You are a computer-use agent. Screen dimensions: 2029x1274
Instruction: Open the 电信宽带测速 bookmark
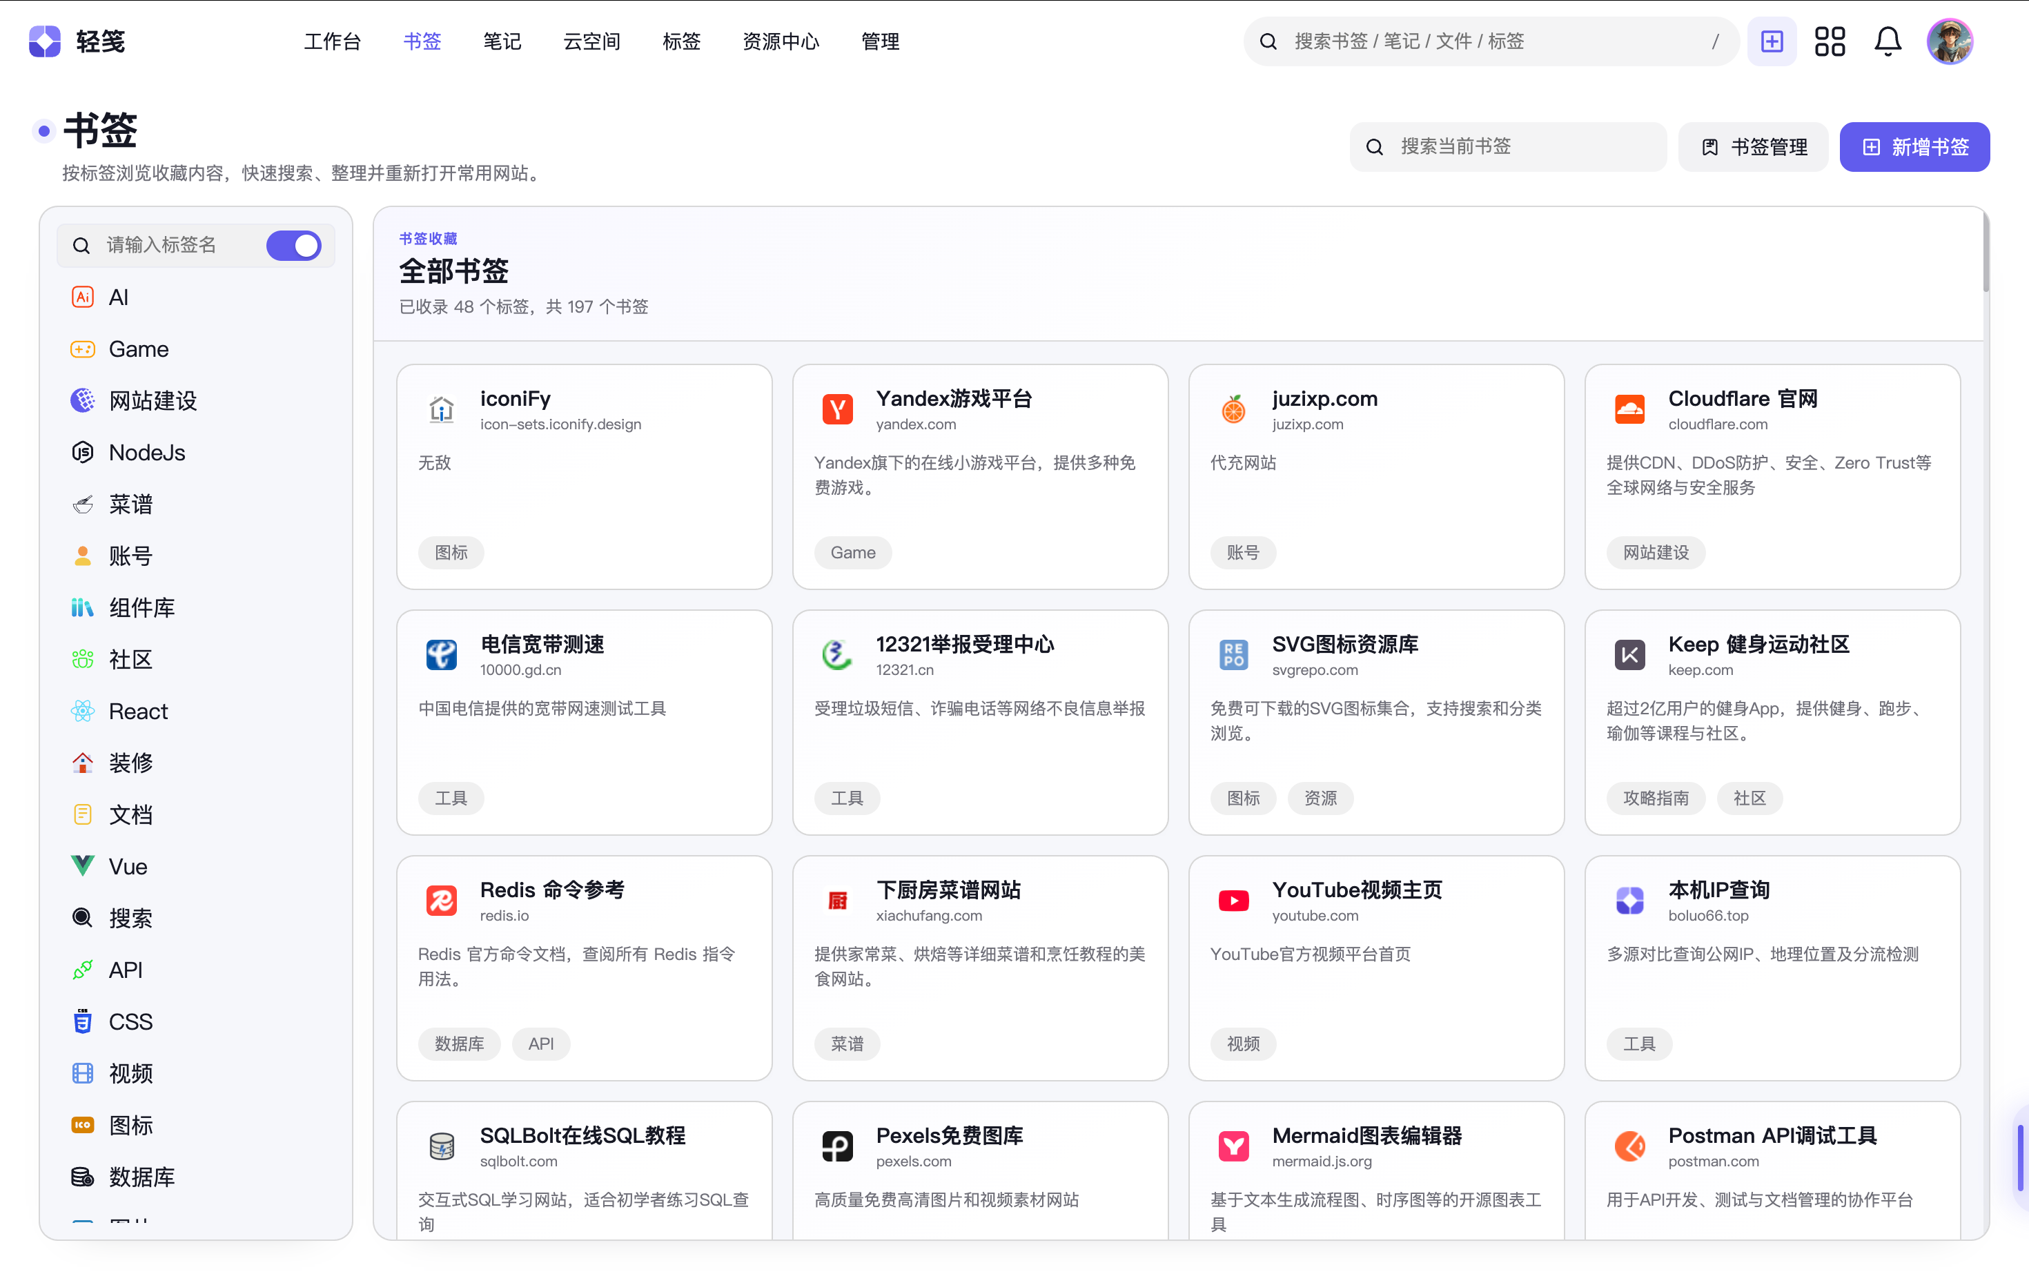(584, 723)
